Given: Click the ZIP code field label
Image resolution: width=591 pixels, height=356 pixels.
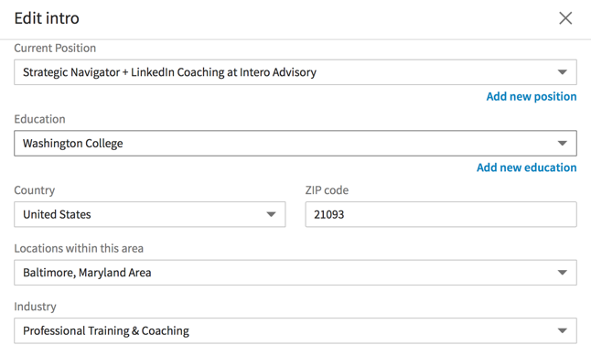Looking at the screenshot, I should tap(327, 190).
